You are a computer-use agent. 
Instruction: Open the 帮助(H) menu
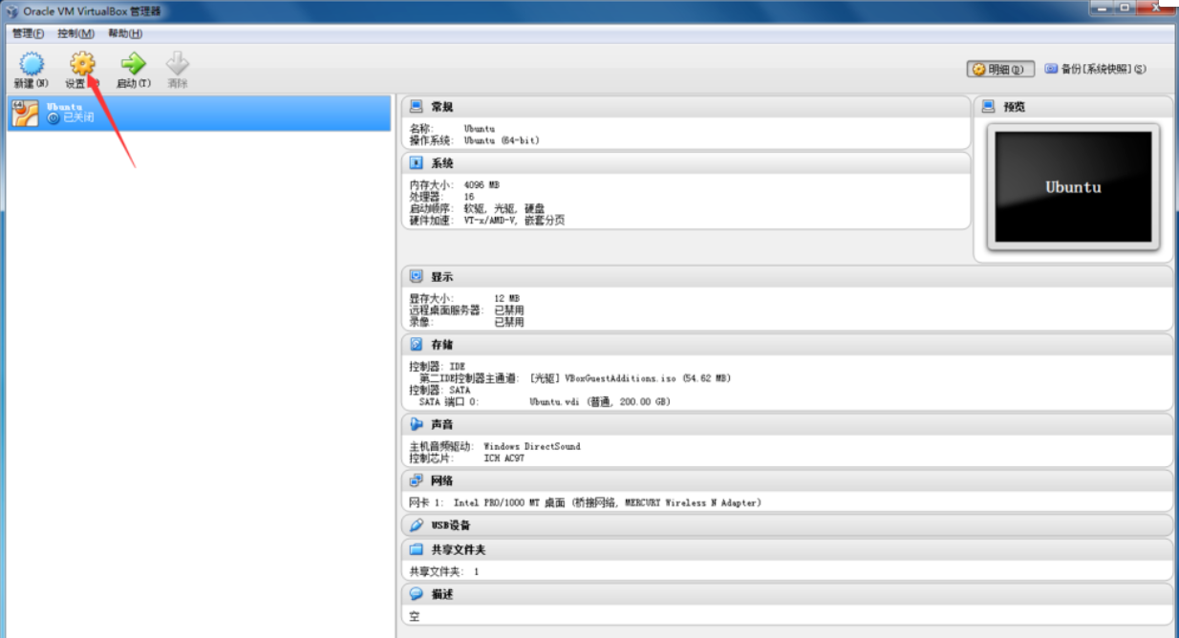point(125,33)
